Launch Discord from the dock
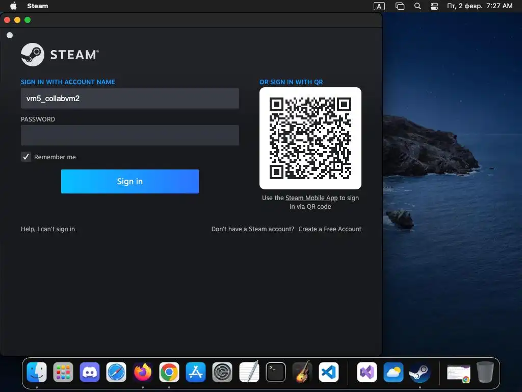This screenshot has height=392, width=522. (90, 372)
